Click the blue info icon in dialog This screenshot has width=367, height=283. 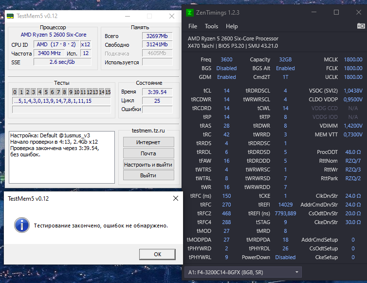(x=22, y=225)
